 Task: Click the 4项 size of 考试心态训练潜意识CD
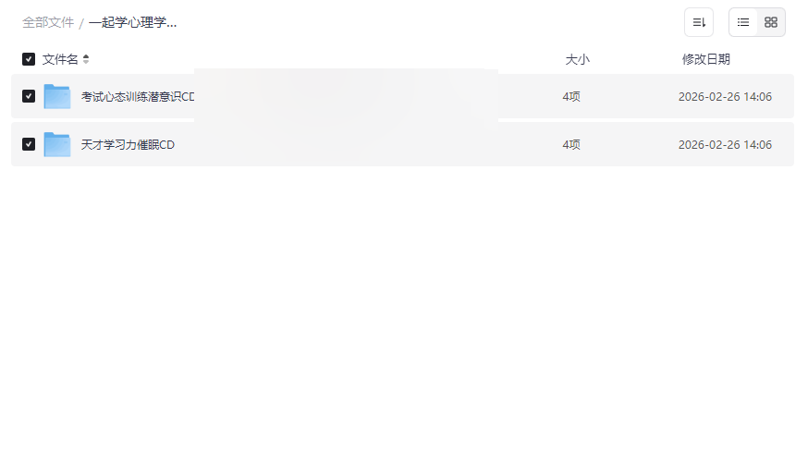(571, 96)
